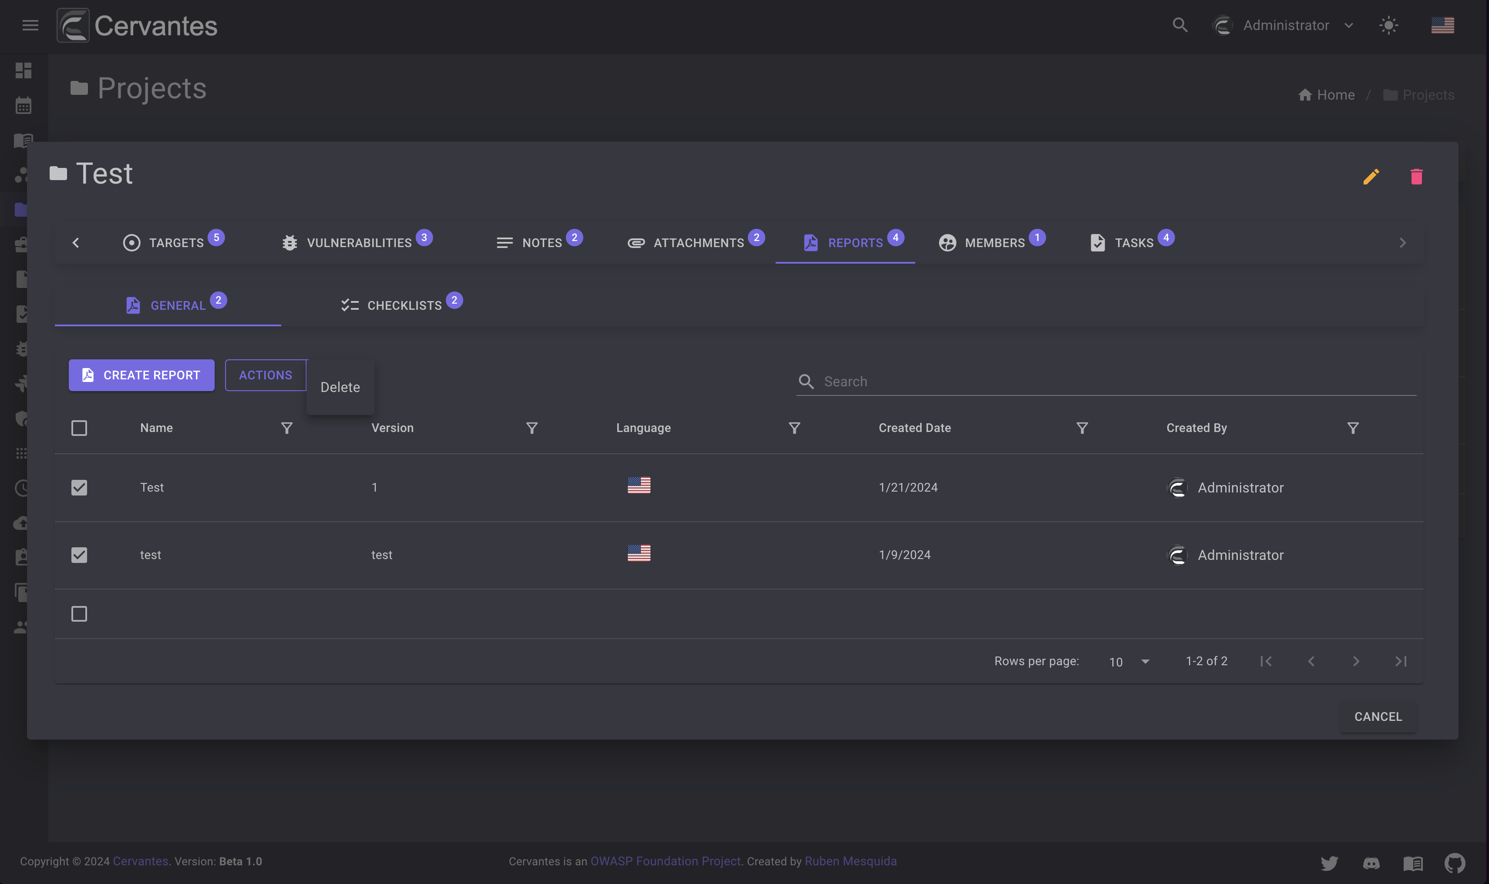This screenshot has width=1489, height=884.
Task: Toggle select-all checkbox in table header
Action: point(79,428)
